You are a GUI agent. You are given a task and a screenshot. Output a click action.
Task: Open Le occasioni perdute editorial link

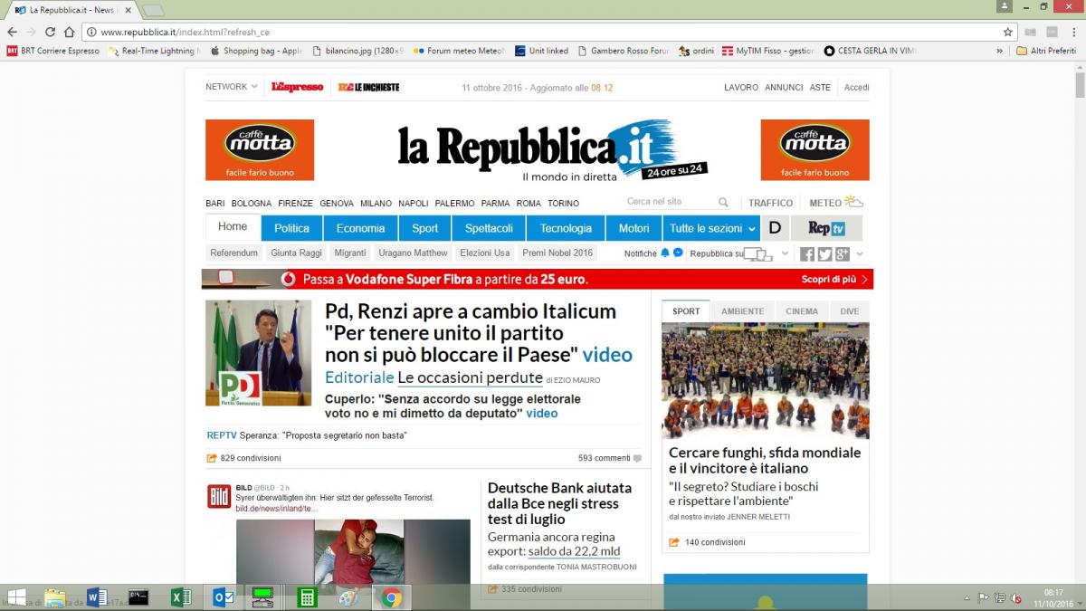coord(471,377)
